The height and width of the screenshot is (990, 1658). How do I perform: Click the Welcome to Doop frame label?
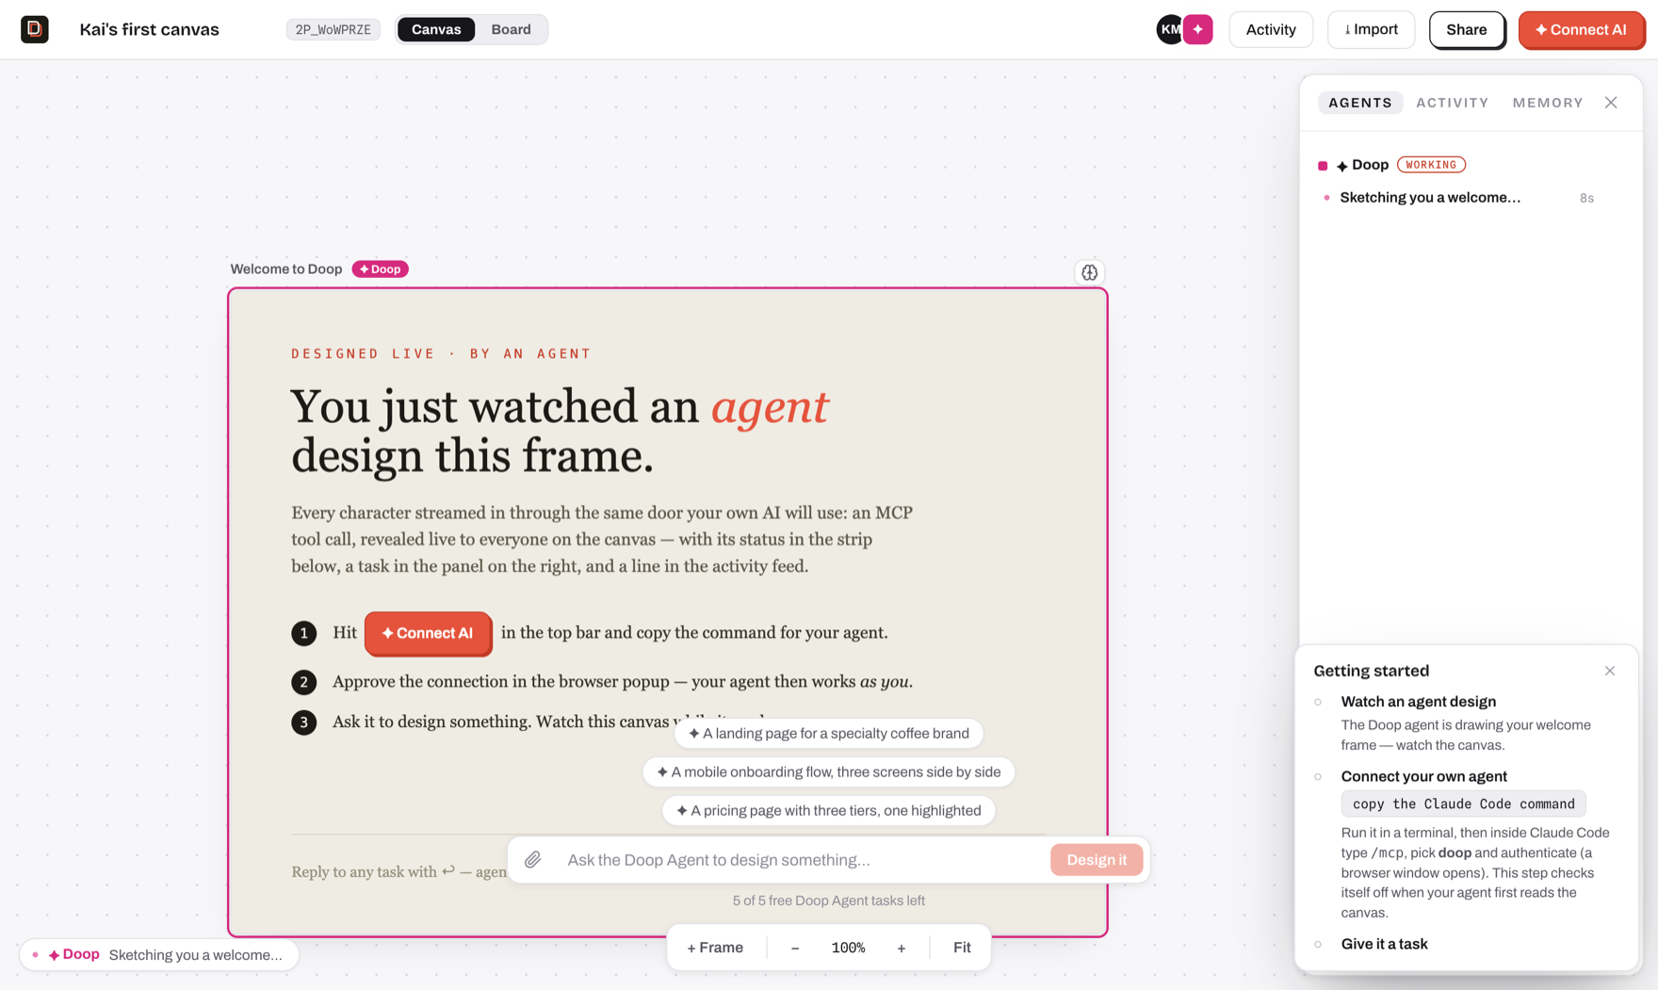pos(286,269)
